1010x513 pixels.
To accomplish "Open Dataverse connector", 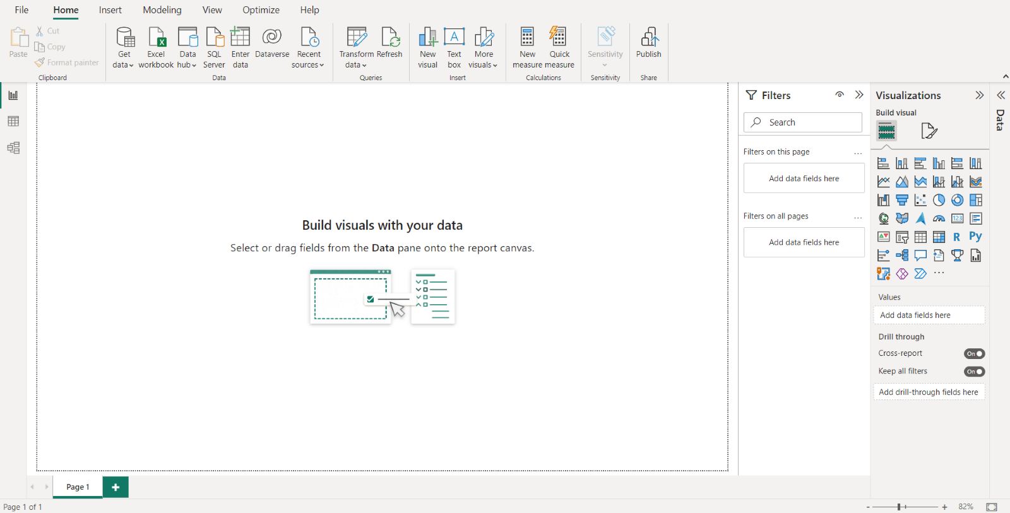I will click(272, 43).
